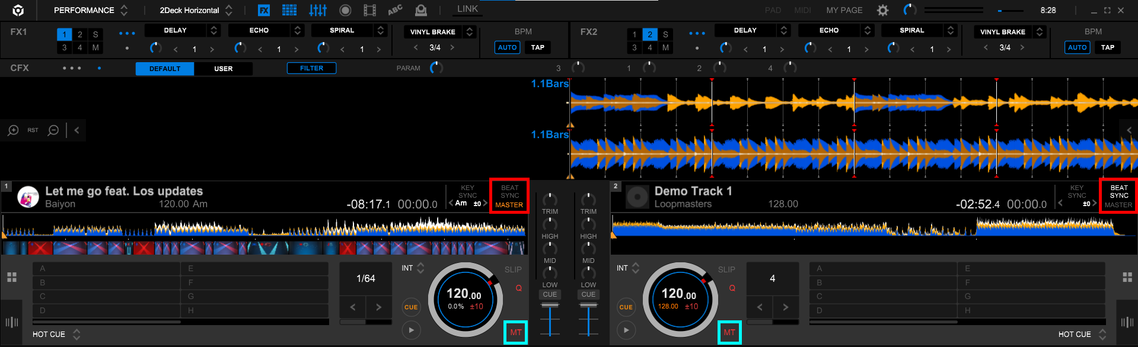Screen dimensions: 1138x347
Task: Open the video panel filmstrip icon
Action: coord(369,10)
